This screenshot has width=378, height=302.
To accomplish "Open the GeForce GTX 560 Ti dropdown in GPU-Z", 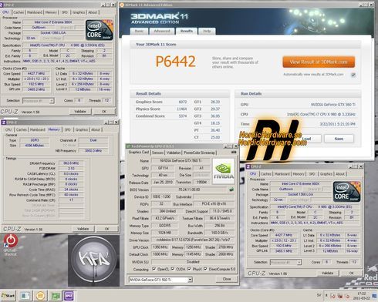I will point(160,280).
